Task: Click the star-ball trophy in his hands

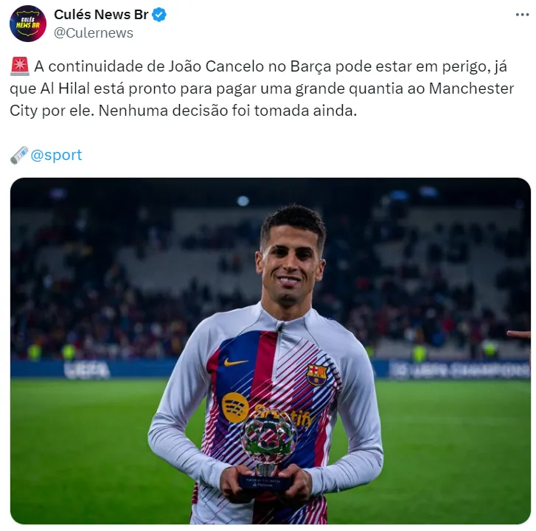Action: coord(268,435)
